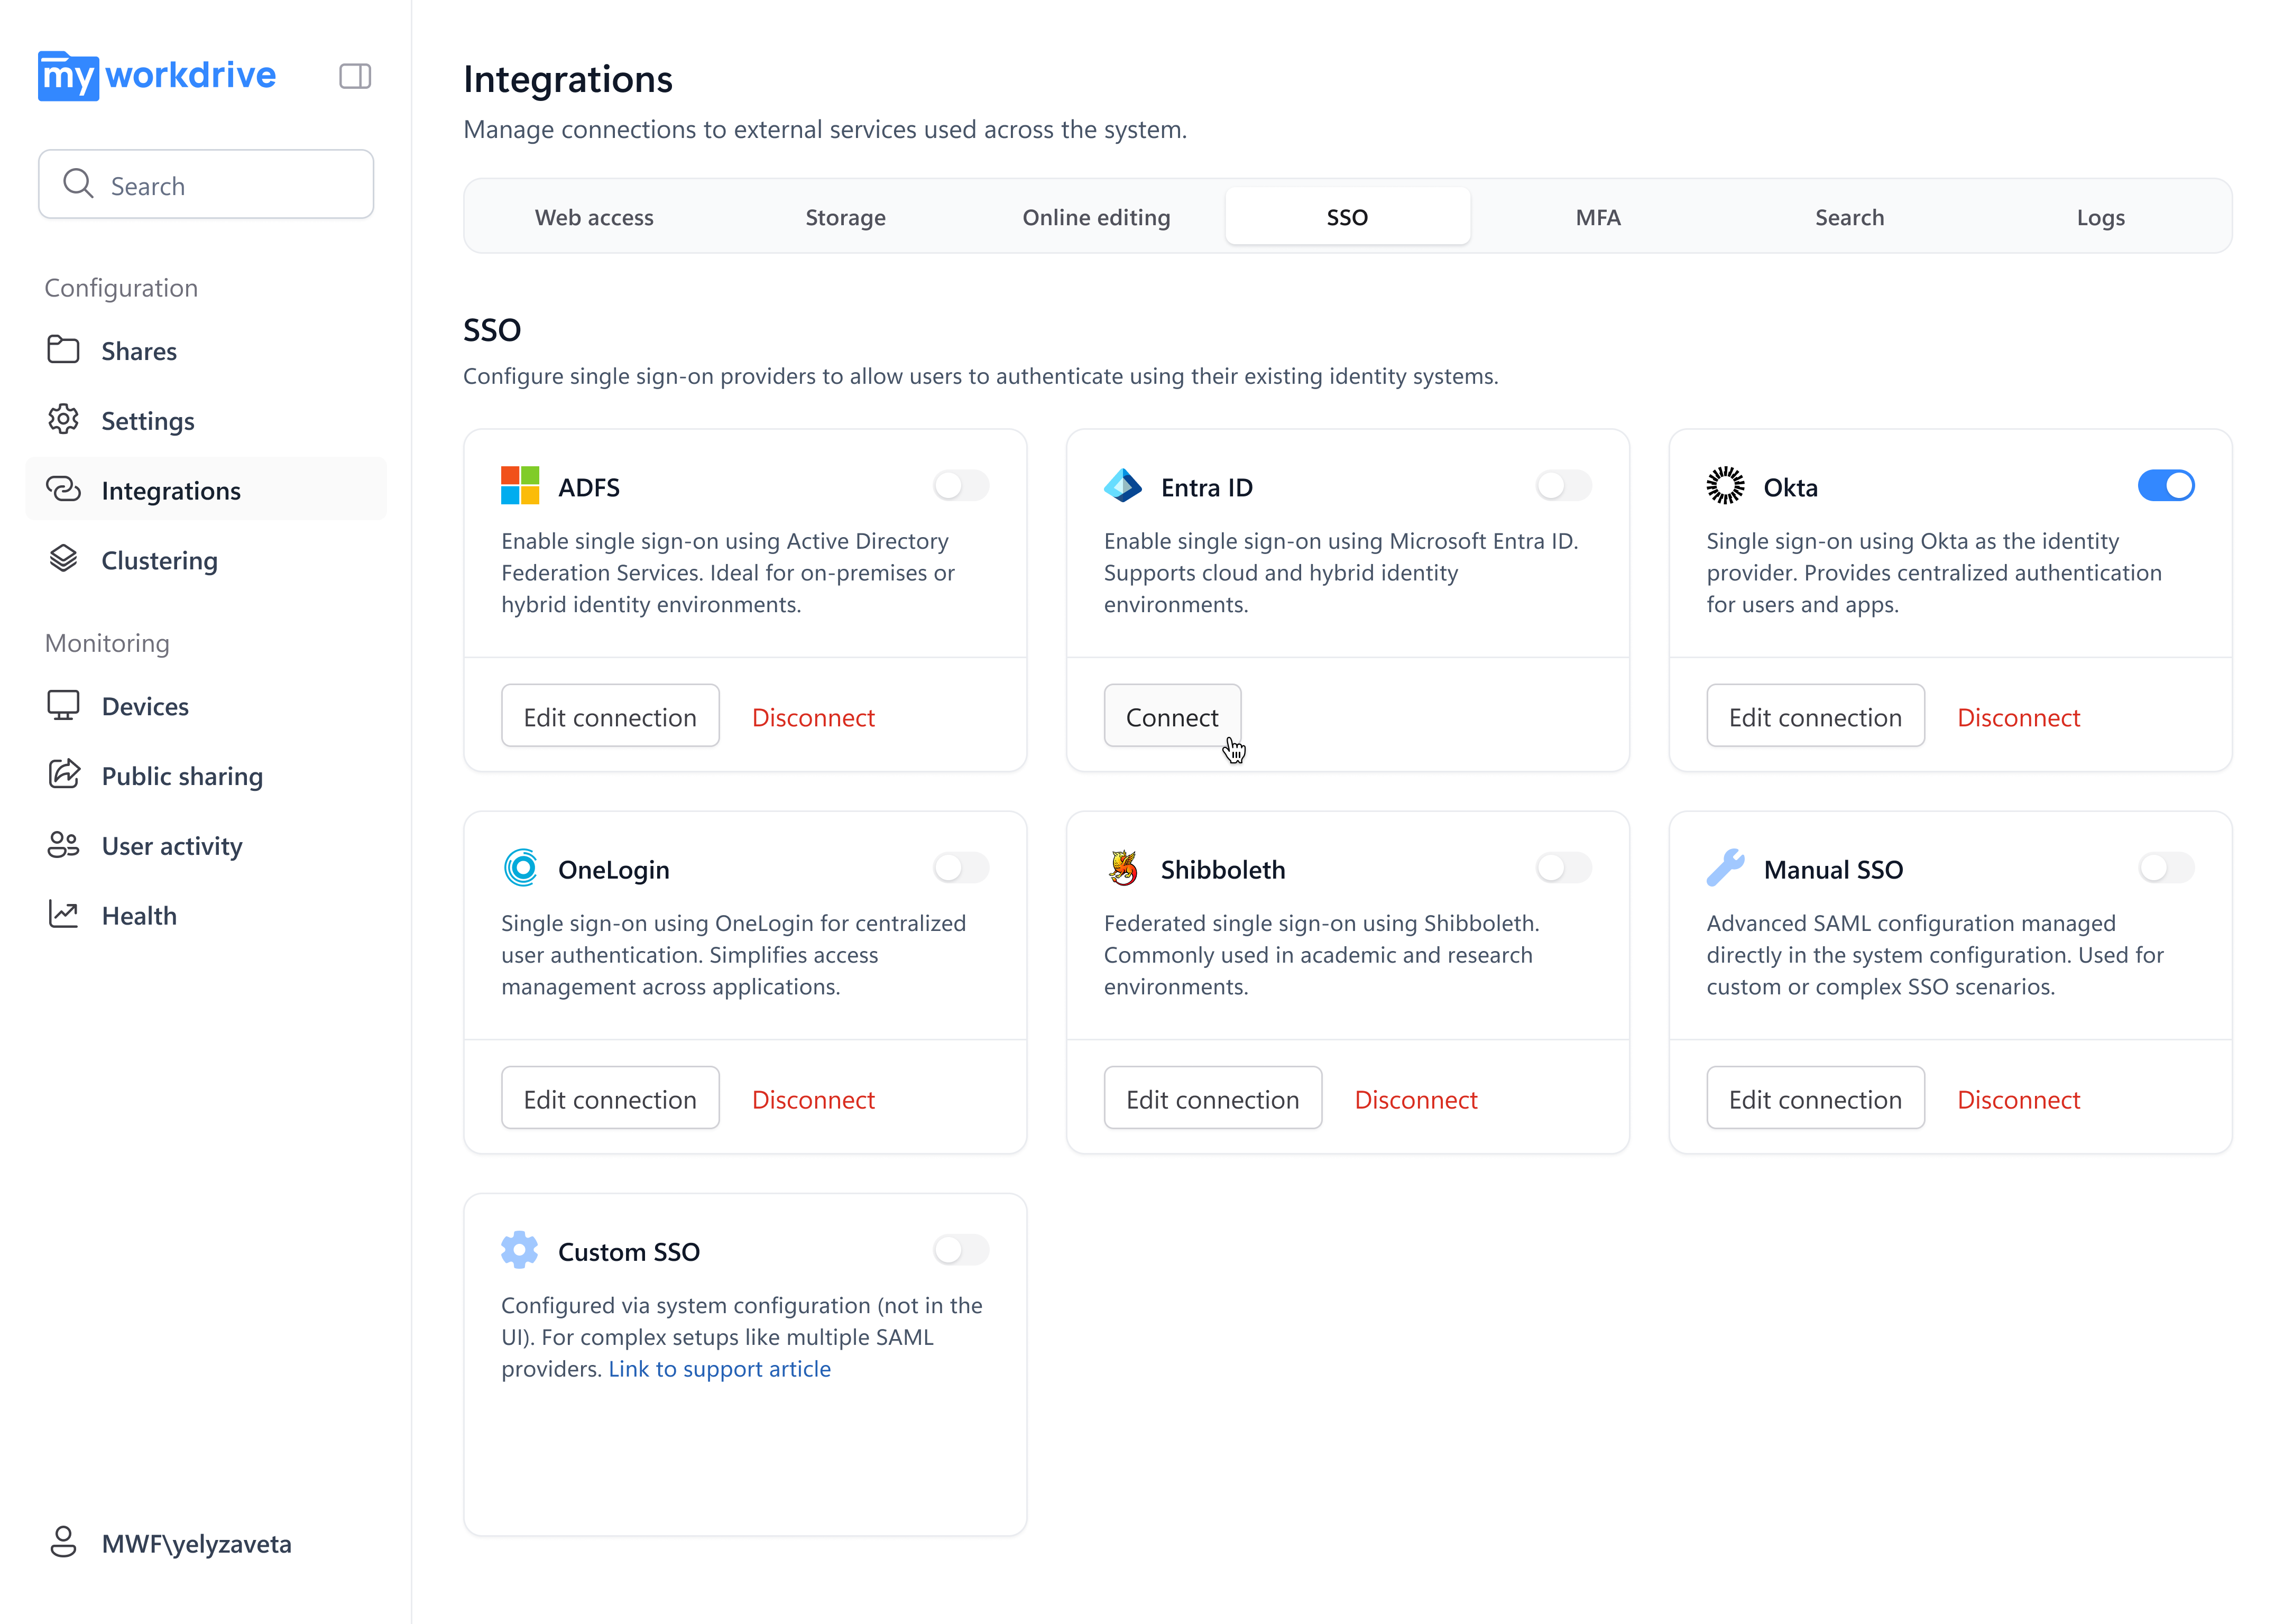Switch to the MFA tab
Viewport: 2284px width, 1624px height.
tap(1598, 217)
